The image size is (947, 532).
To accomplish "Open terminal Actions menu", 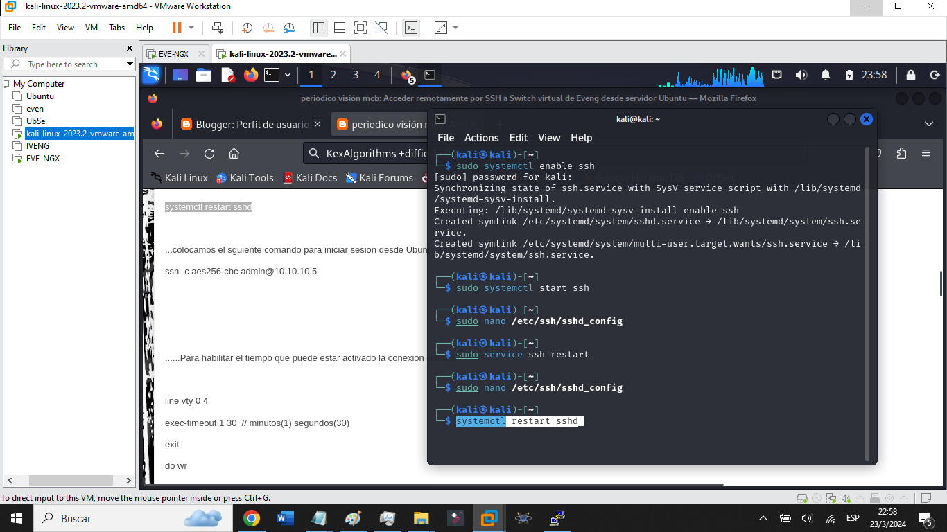I will [x=481, y=138].
